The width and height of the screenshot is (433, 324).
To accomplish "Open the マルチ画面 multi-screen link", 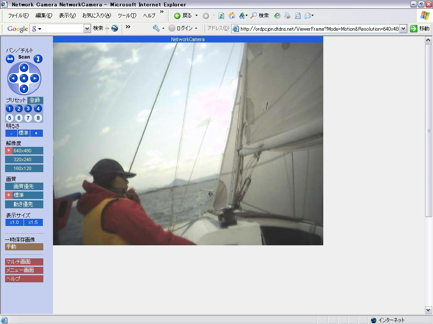I will (x=24, y=262).
